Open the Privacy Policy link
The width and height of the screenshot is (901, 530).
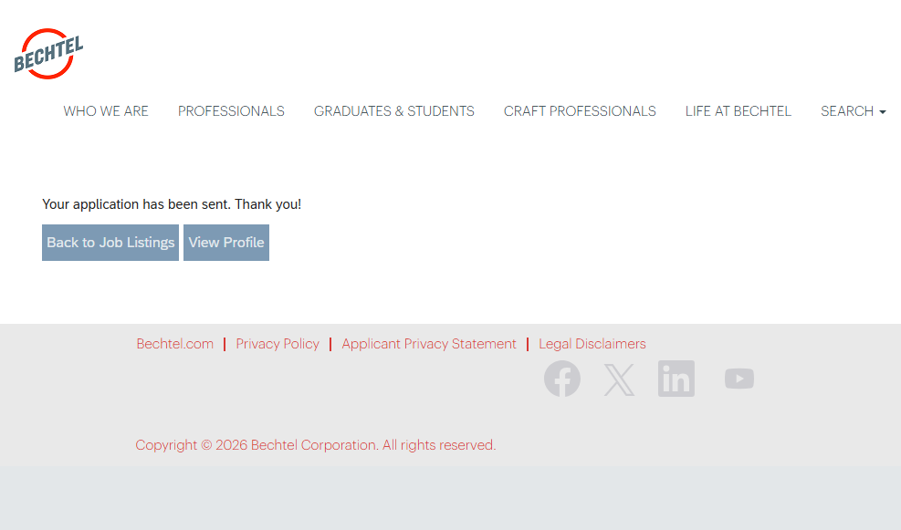point(278,344)
